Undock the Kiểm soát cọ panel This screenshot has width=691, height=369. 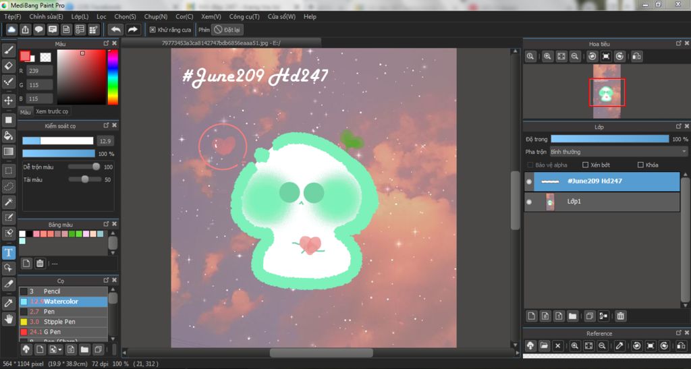point(106,125)
